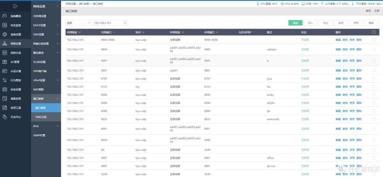Focus the 192.168.2.101 search field
Screen dimensions: 383x177
(x=110, y=23)
